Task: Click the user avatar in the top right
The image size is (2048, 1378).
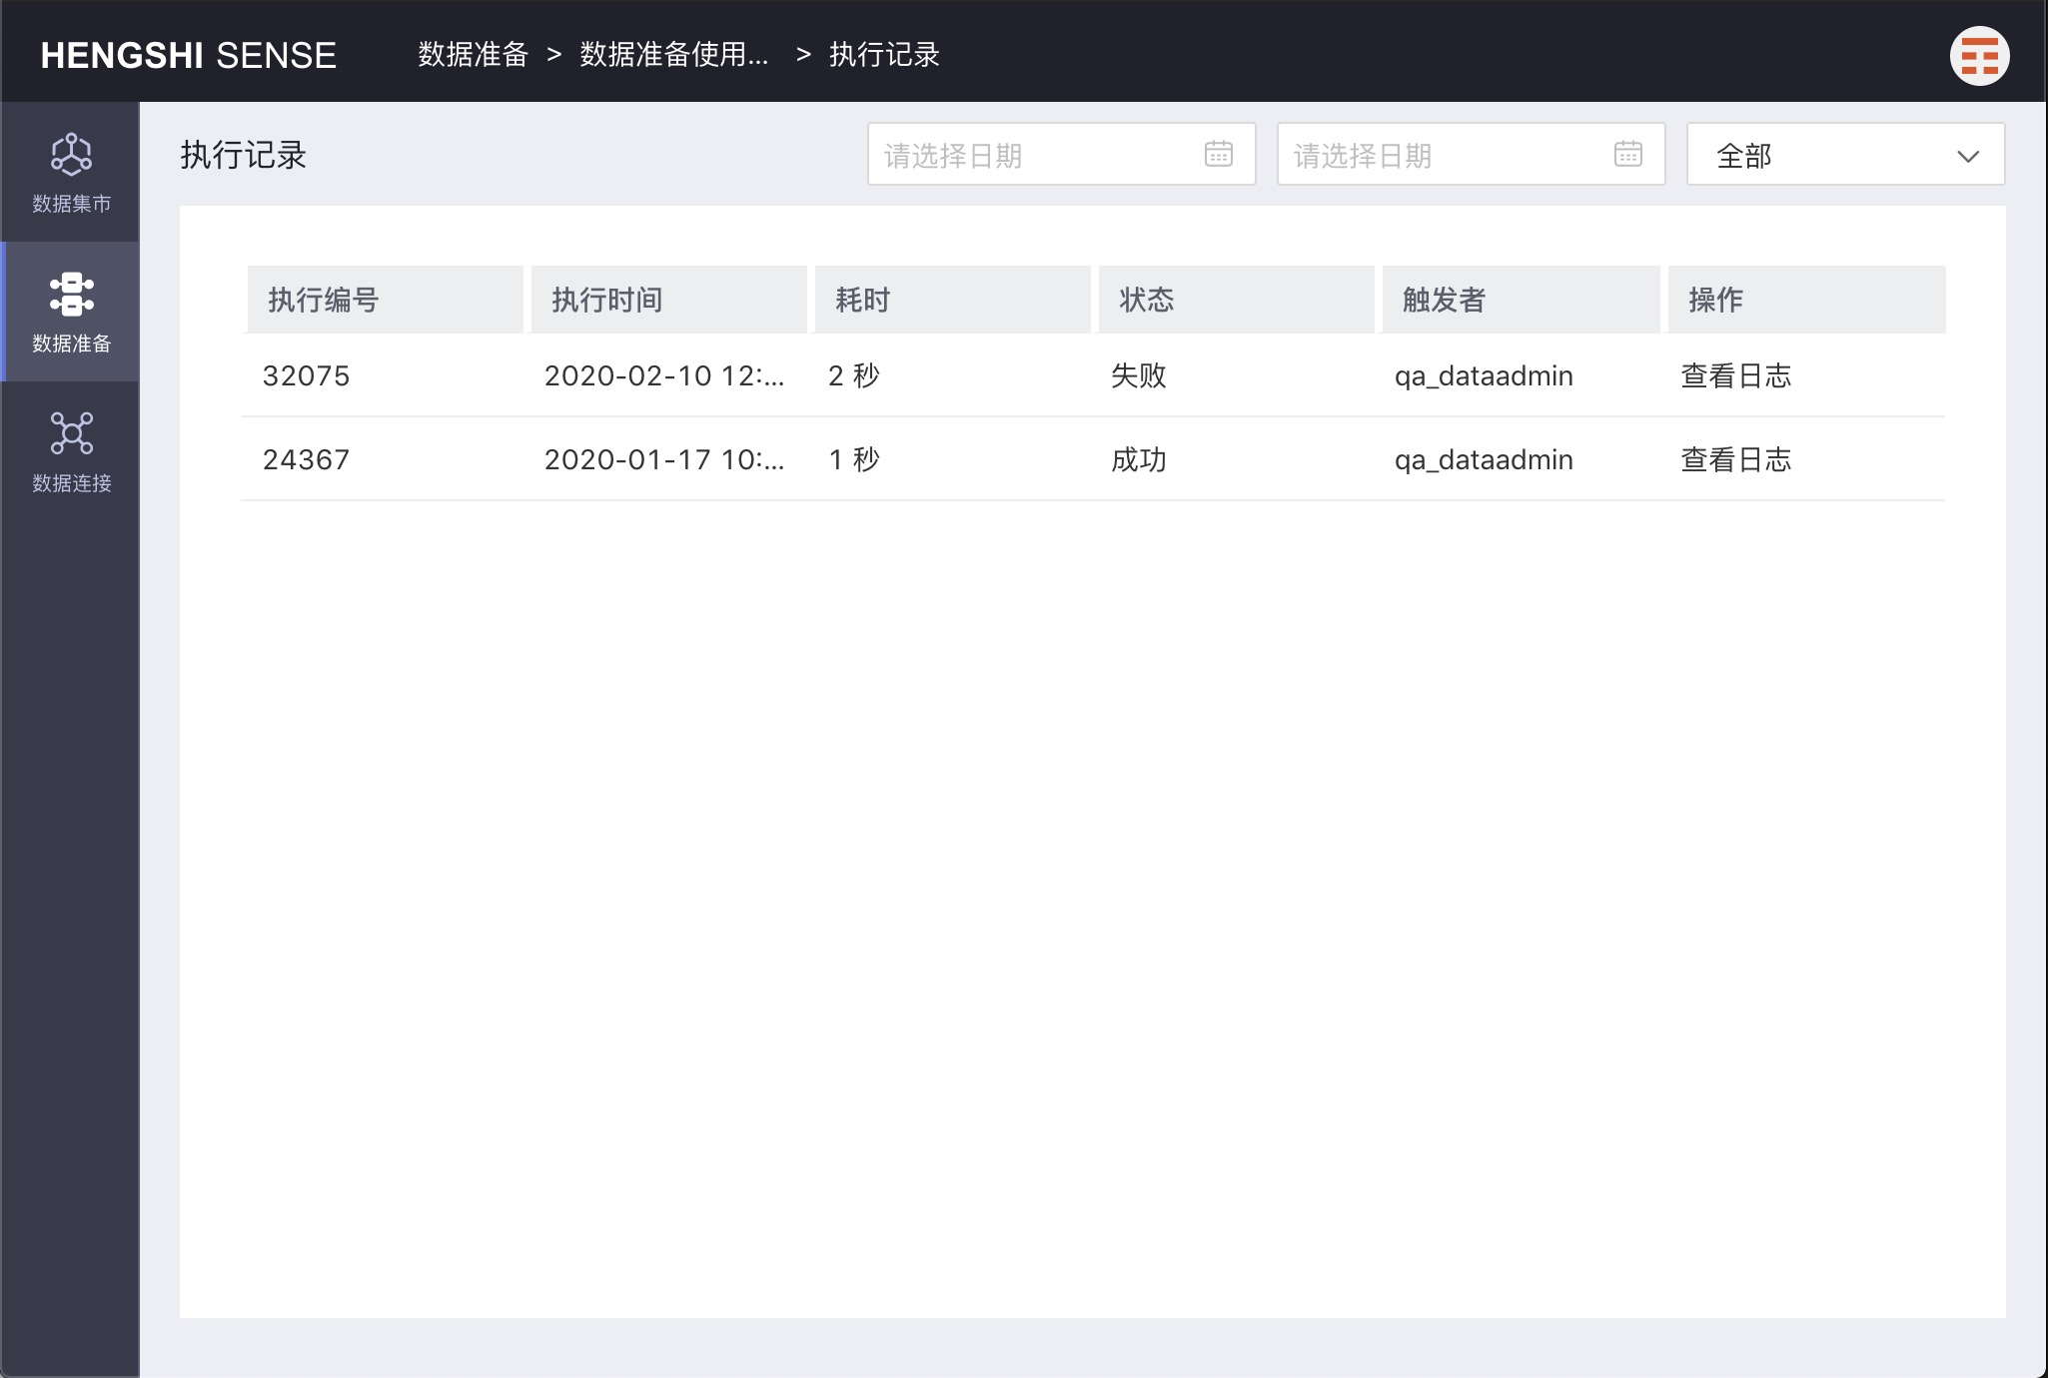Action: click(x=1979, y=56)
